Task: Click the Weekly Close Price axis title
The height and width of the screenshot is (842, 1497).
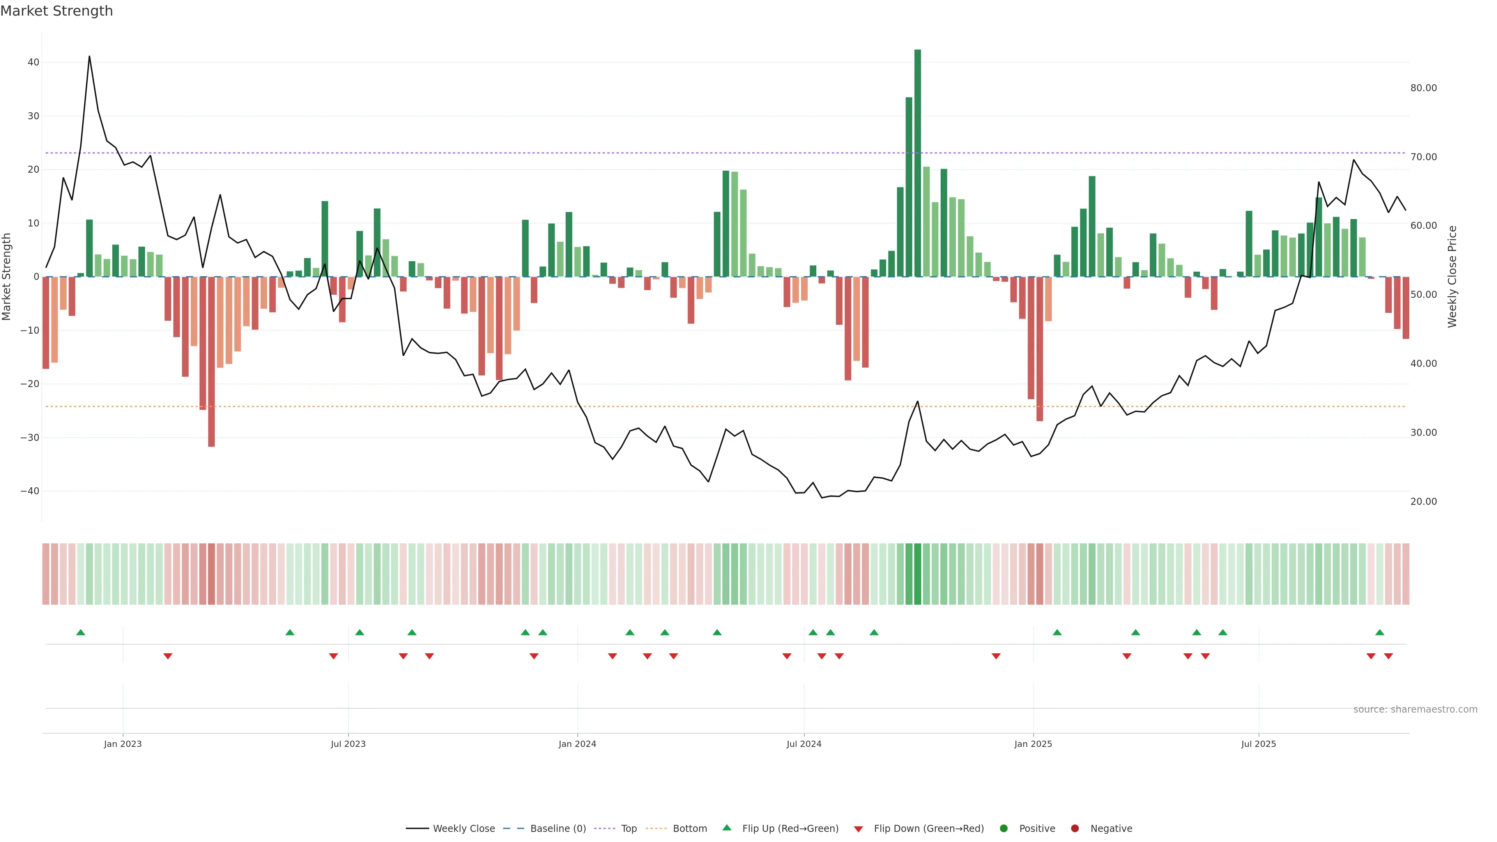Action: pyautogui.click(x=1452, y=277)
